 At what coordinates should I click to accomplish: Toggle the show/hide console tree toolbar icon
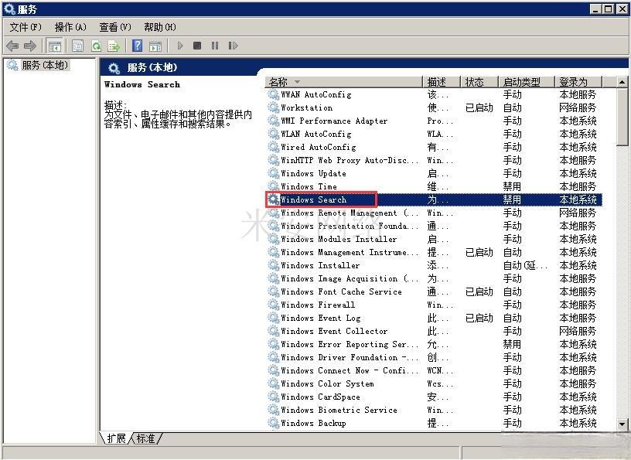coord(54,46)
